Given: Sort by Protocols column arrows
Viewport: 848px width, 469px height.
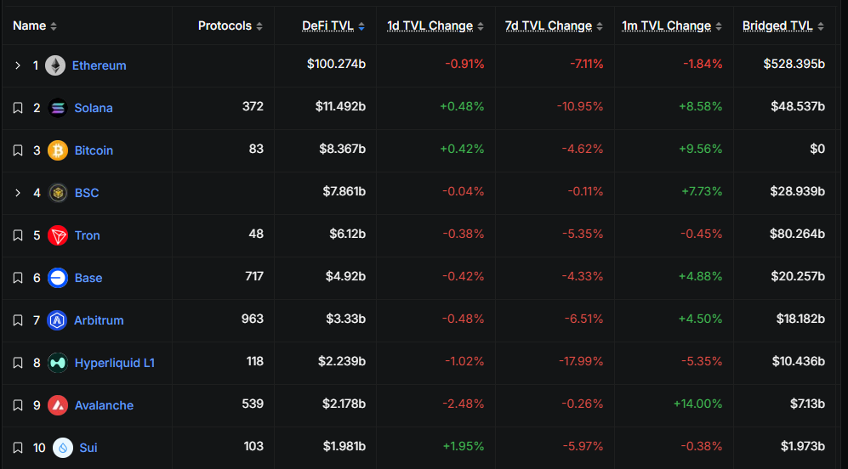Looking at the screenshot, I should point(259,26).
